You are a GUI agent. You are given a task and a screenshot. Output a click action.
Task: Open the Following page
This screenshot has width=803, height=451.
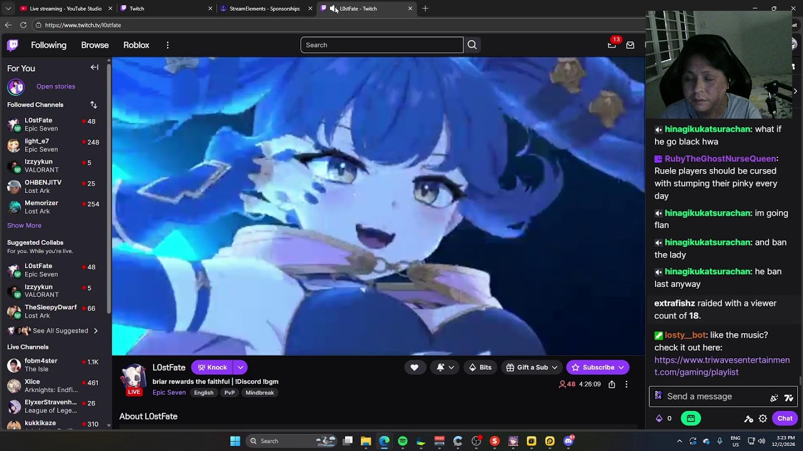click(49, 45)
